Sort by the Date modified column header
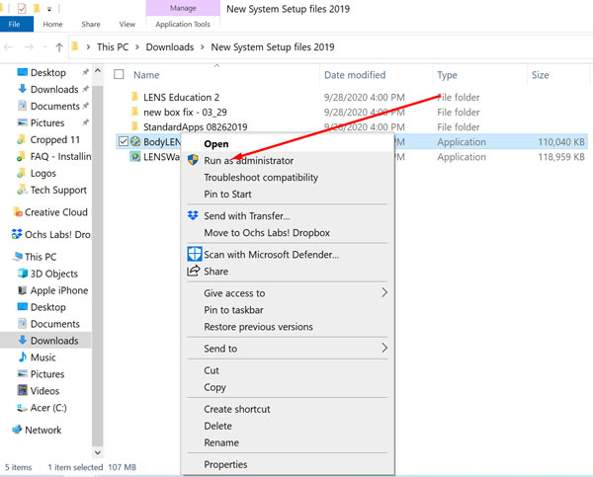Image resolution: width=593 pixels, height=477 pixels. point(355,75)
